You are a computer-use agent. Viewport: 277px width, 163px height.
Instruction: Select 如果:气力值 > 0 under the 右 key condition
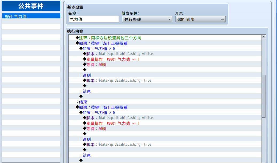(165, 112)
